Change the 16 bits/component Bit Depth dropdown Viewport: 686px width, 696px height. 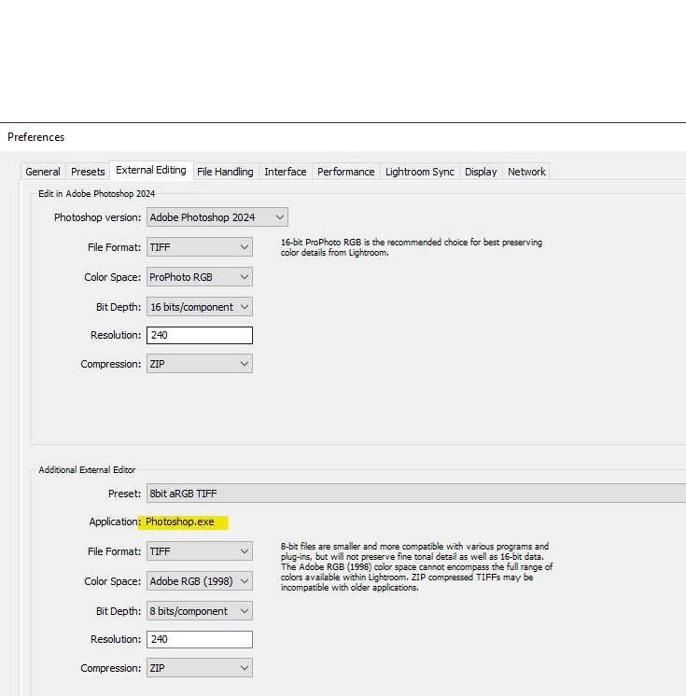200,307
